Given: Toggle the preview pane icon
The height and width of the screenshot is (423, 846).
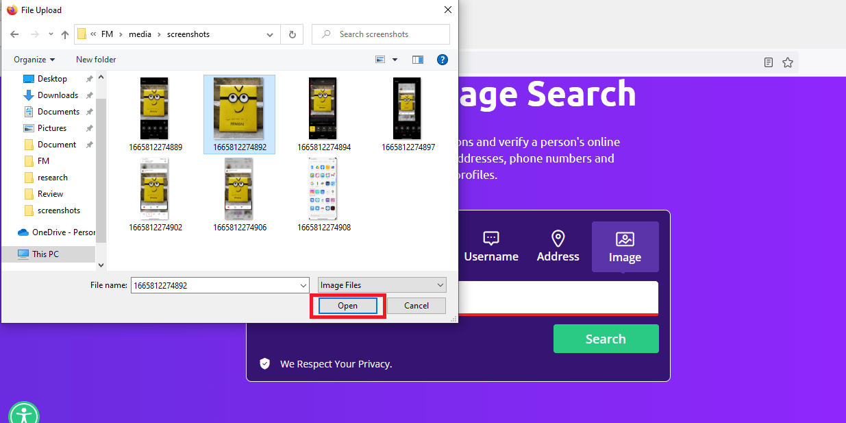Looking at the screenshot, I should pyautogui.click(x=418, y=60).
